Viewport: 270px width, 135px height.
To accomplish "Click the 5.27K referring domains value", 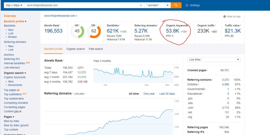I will click(141, 31).
